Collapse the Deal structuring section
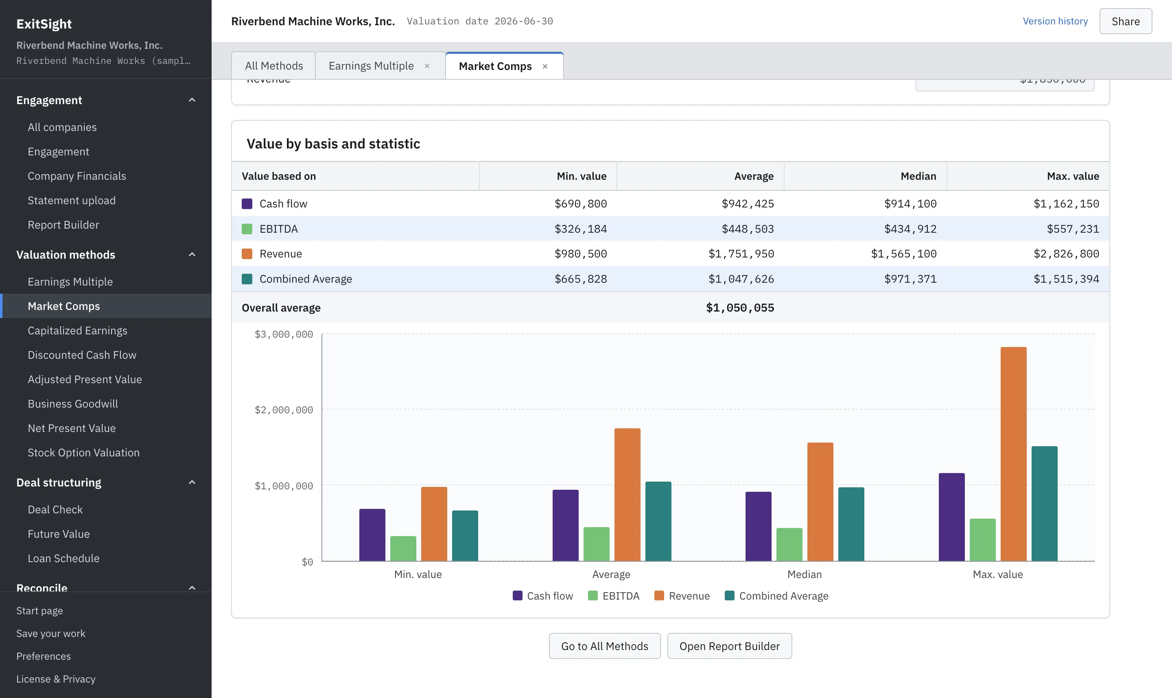This screenshot has height=698, width=1172. point(192,482)
